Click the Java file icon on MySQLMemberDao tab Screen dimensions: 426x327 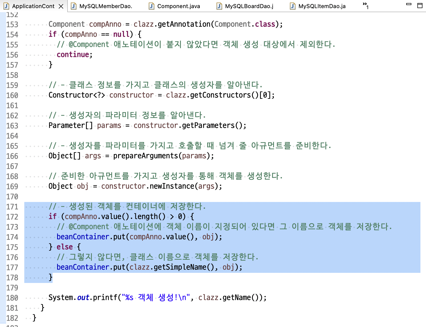74,6
